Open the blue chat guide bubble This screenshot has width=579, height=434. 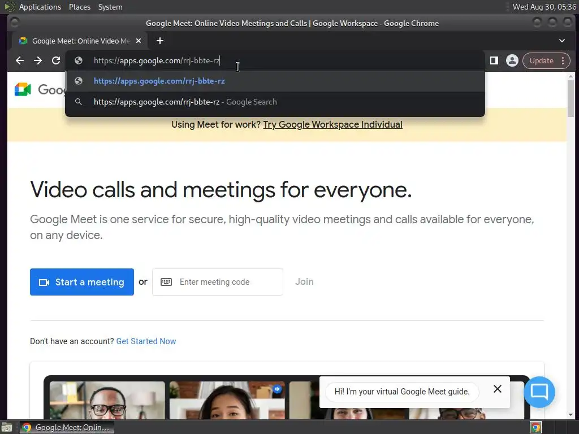pos(539,392)
